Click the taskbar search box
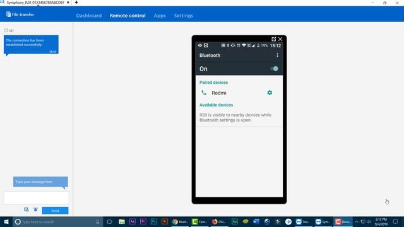The image size is (404, 227). coord(57,221)
